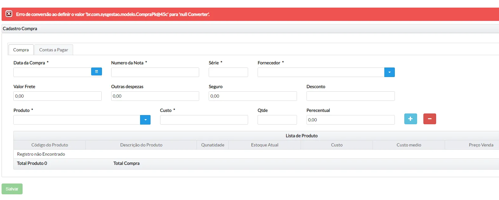
Task: Open the Data da Compra calendar picker
Action: pyautogui.click(x=97, y=72)
